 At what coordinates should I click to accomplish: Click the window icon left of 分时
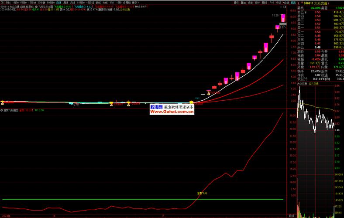pyautogui.click(x=3, y=3)
